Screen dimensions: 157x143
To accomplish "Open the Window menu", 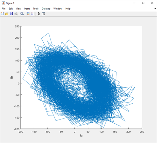I will pyautogui.click(x=58, y=9).
